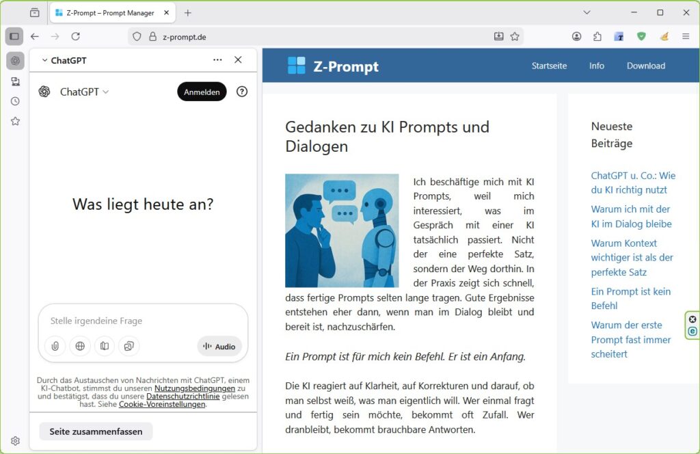Open the three-dot menu in the ChatGPT panel

click(x=217, y=60)
